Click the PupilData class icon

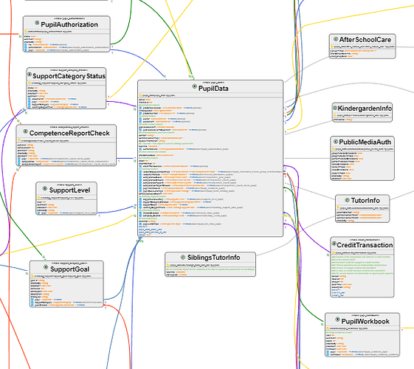coord(194,86)
